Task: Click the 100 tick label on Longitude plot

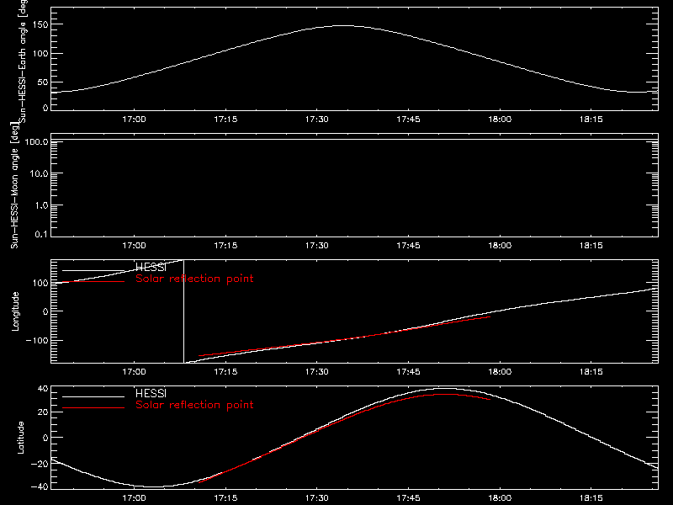Action: [40, 283]
